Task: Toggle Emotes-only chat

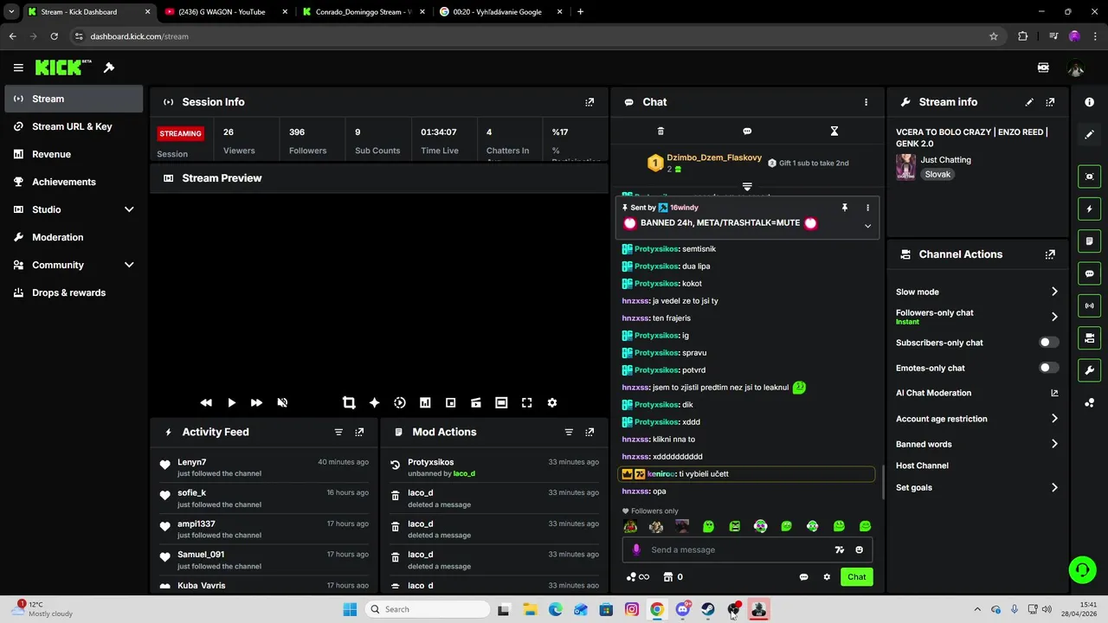Action: (x=1048, y=368)
